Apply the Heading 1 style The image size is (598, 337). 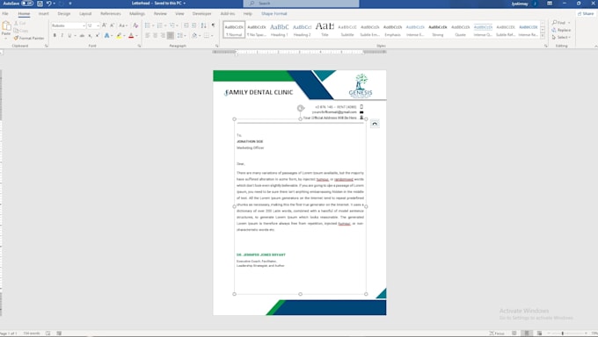pyautogui.click(x=279, y=30)
